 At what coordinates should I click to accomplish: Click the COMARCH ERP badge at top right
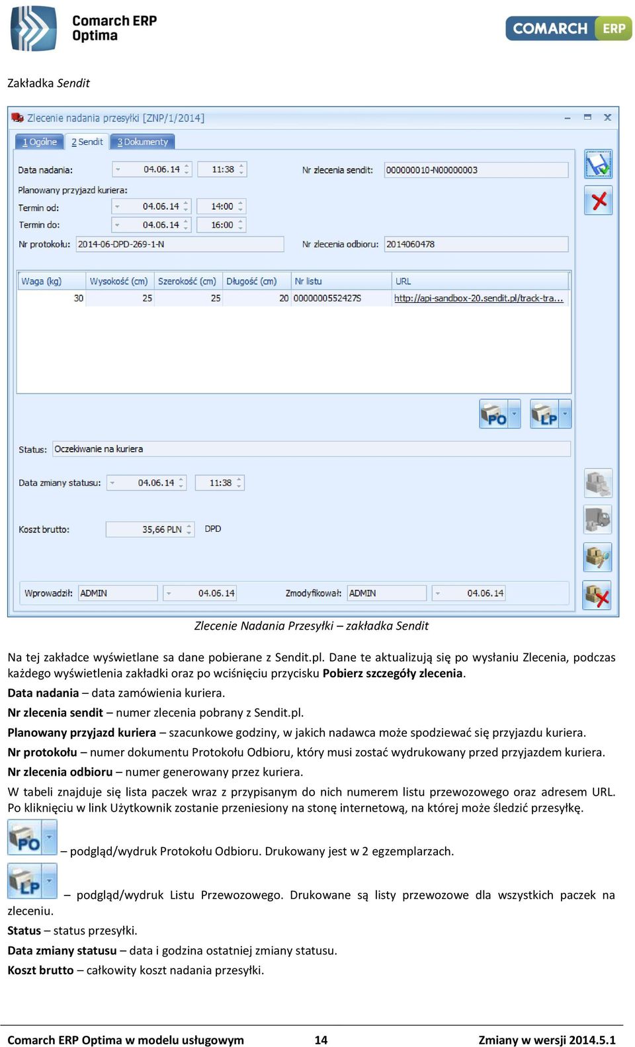tap(569, 28)
